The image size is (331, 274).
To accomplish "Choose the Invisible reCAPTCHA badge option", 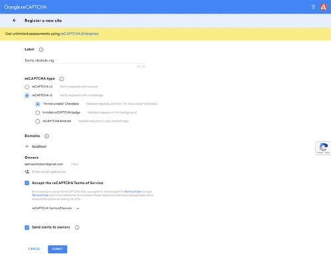I will [38, 113].
